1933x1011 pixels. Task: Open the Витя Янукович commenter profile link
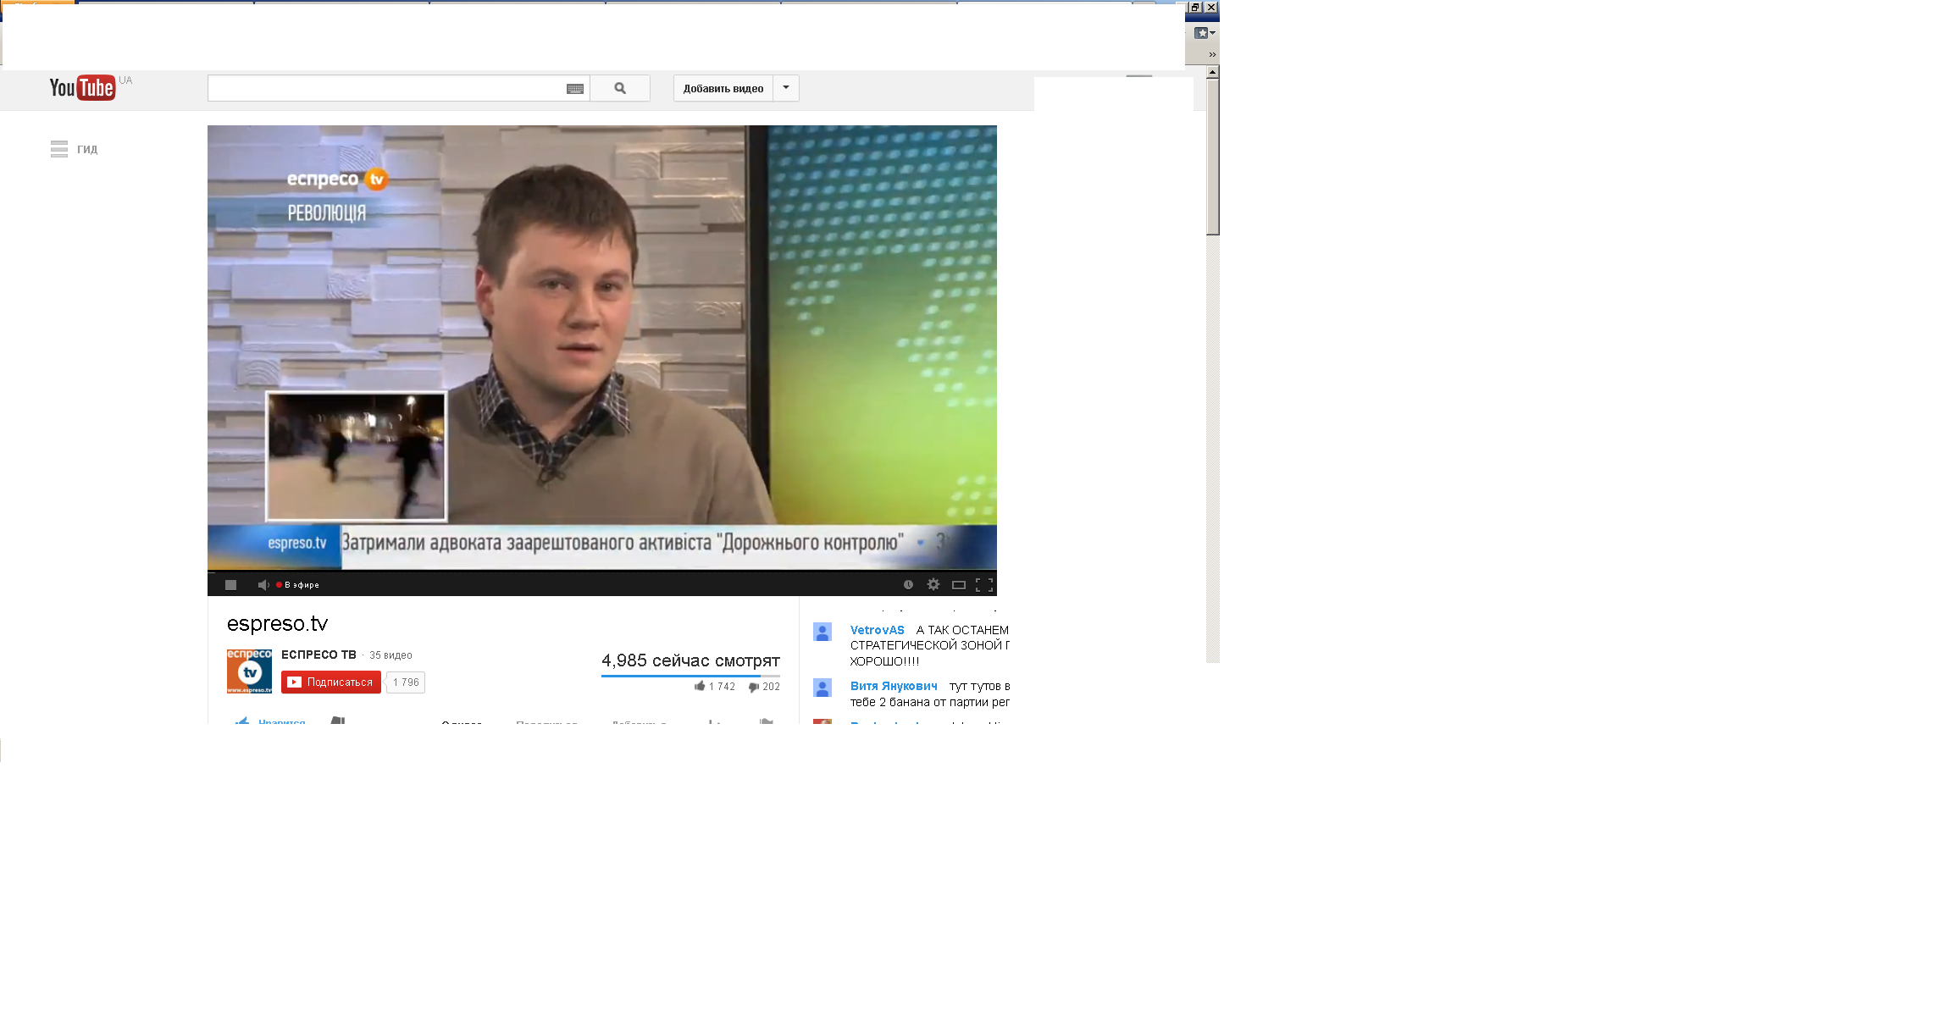click(894, 686)
